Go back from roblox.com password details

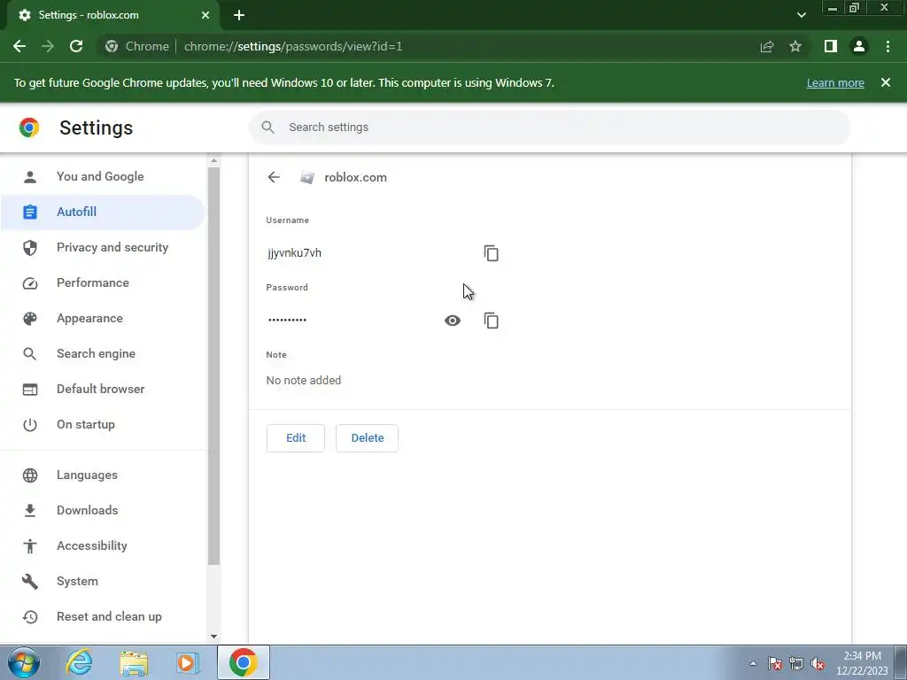[274, 177]
